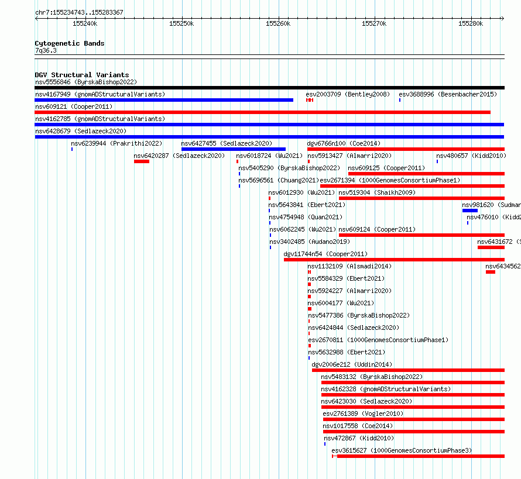
Task: Open nsv6018724 (Wu2021) label
Action: click(x=269, y=156)
